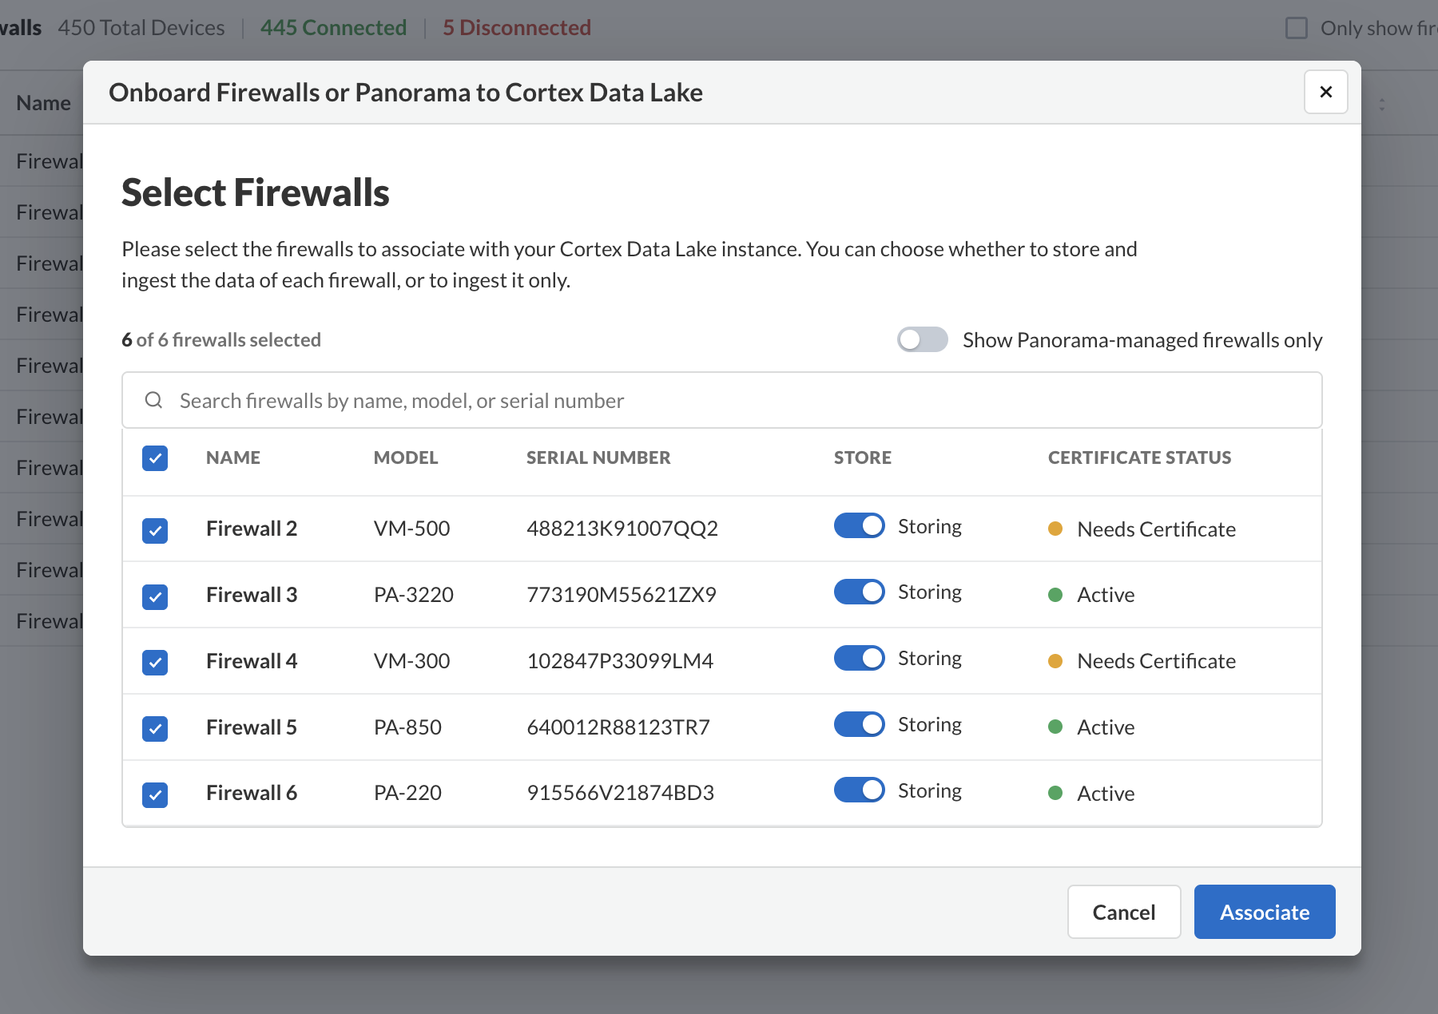The width and height of the screenshot is (1438, 1014).
Task: Click serial number 915566V21874BD3
Action: [621, 793]
